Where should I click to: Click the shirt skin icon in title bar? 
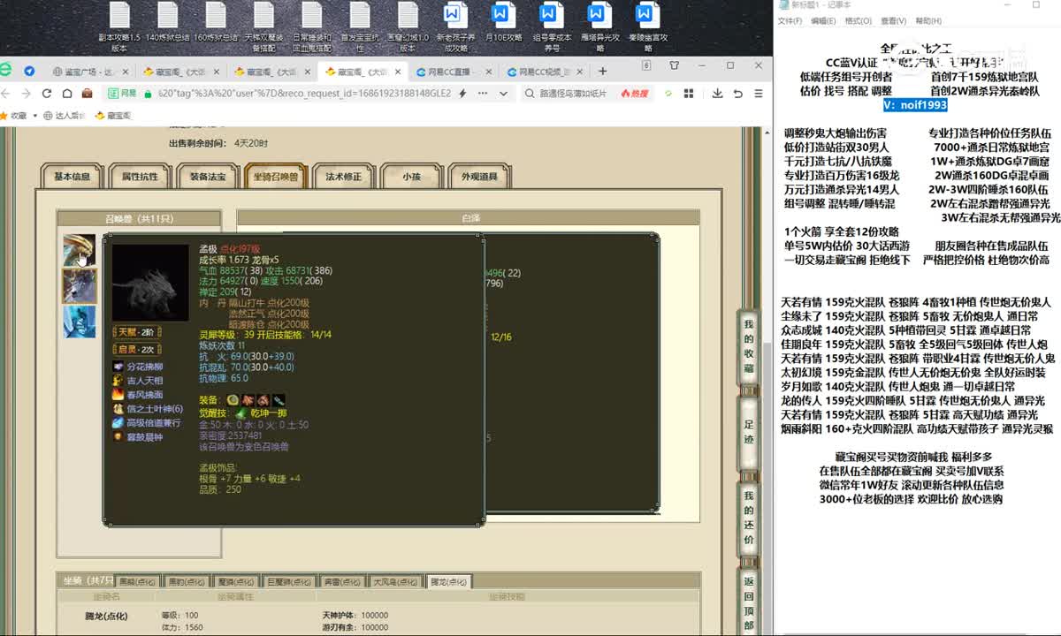pyautogui.click(x=675, y=65)
